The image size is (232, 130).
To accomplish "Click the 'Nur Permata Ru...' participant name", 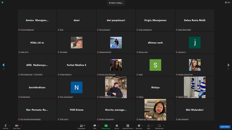I will (x=37, y=110).
